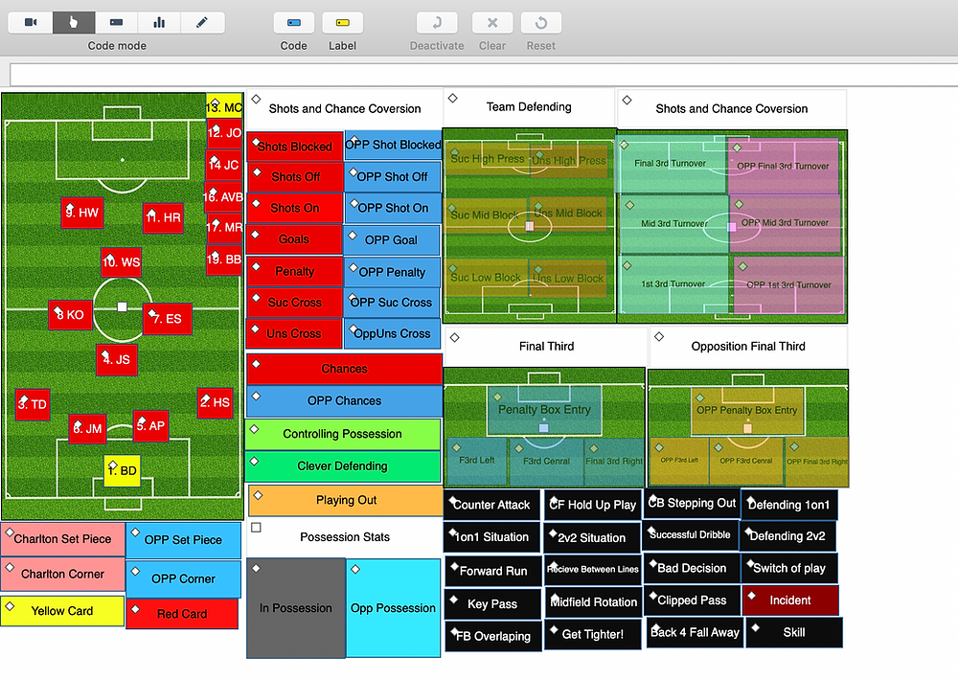Viewport: 958px width, 680px height.
Task: Click the Clever Defending button
Action: 343,466
